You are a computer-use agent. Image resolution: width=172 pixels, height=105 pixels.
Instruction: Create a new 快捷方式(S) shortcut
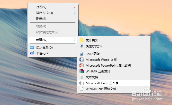114,46
